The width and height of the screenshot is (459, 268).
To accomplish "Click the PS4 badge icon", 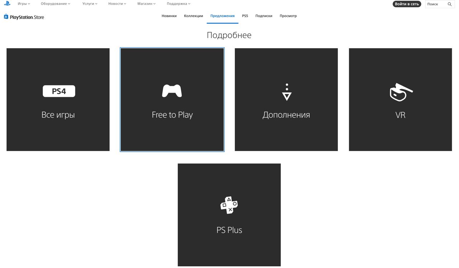I will [x=59, y=91].
